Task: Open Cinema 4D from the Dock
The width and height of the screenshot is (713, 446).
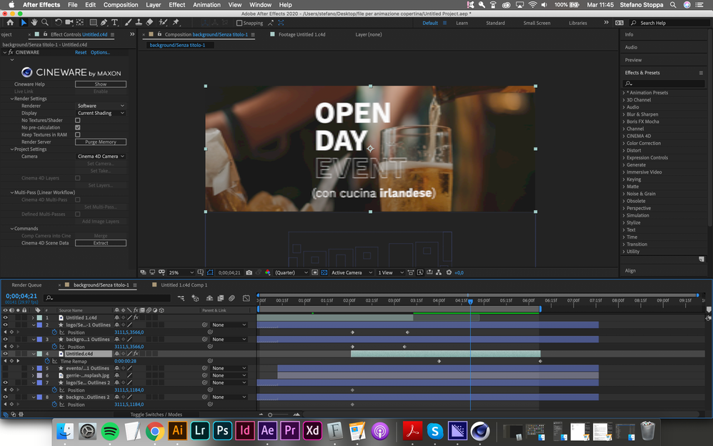Action: point(479,430)
